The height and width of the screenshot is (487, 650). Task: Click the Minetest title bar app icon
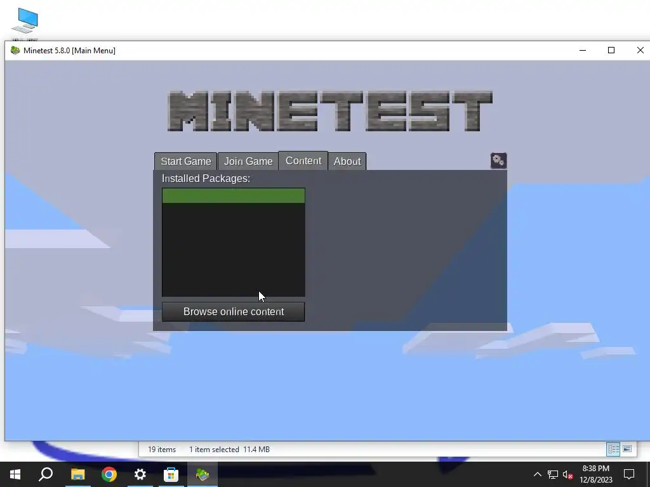point(15,51)
